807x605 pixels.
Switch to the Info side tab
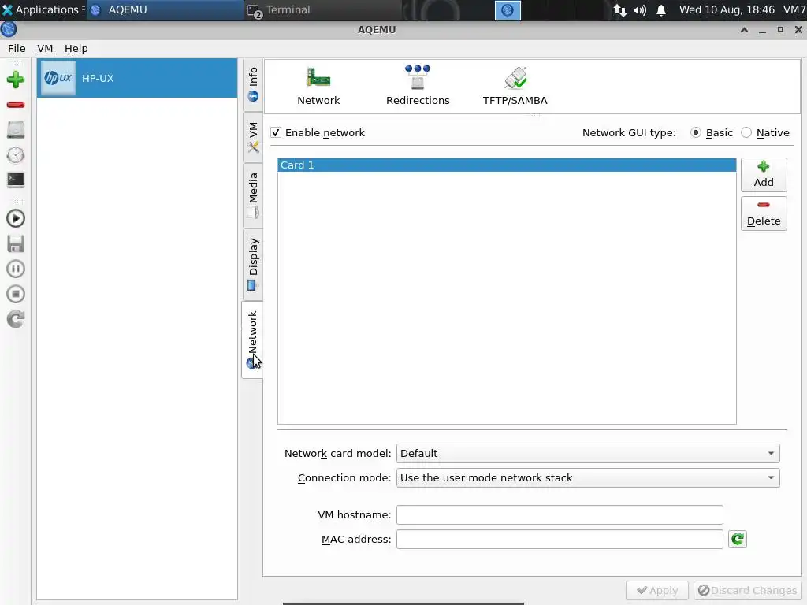click(x=253, y=84)
